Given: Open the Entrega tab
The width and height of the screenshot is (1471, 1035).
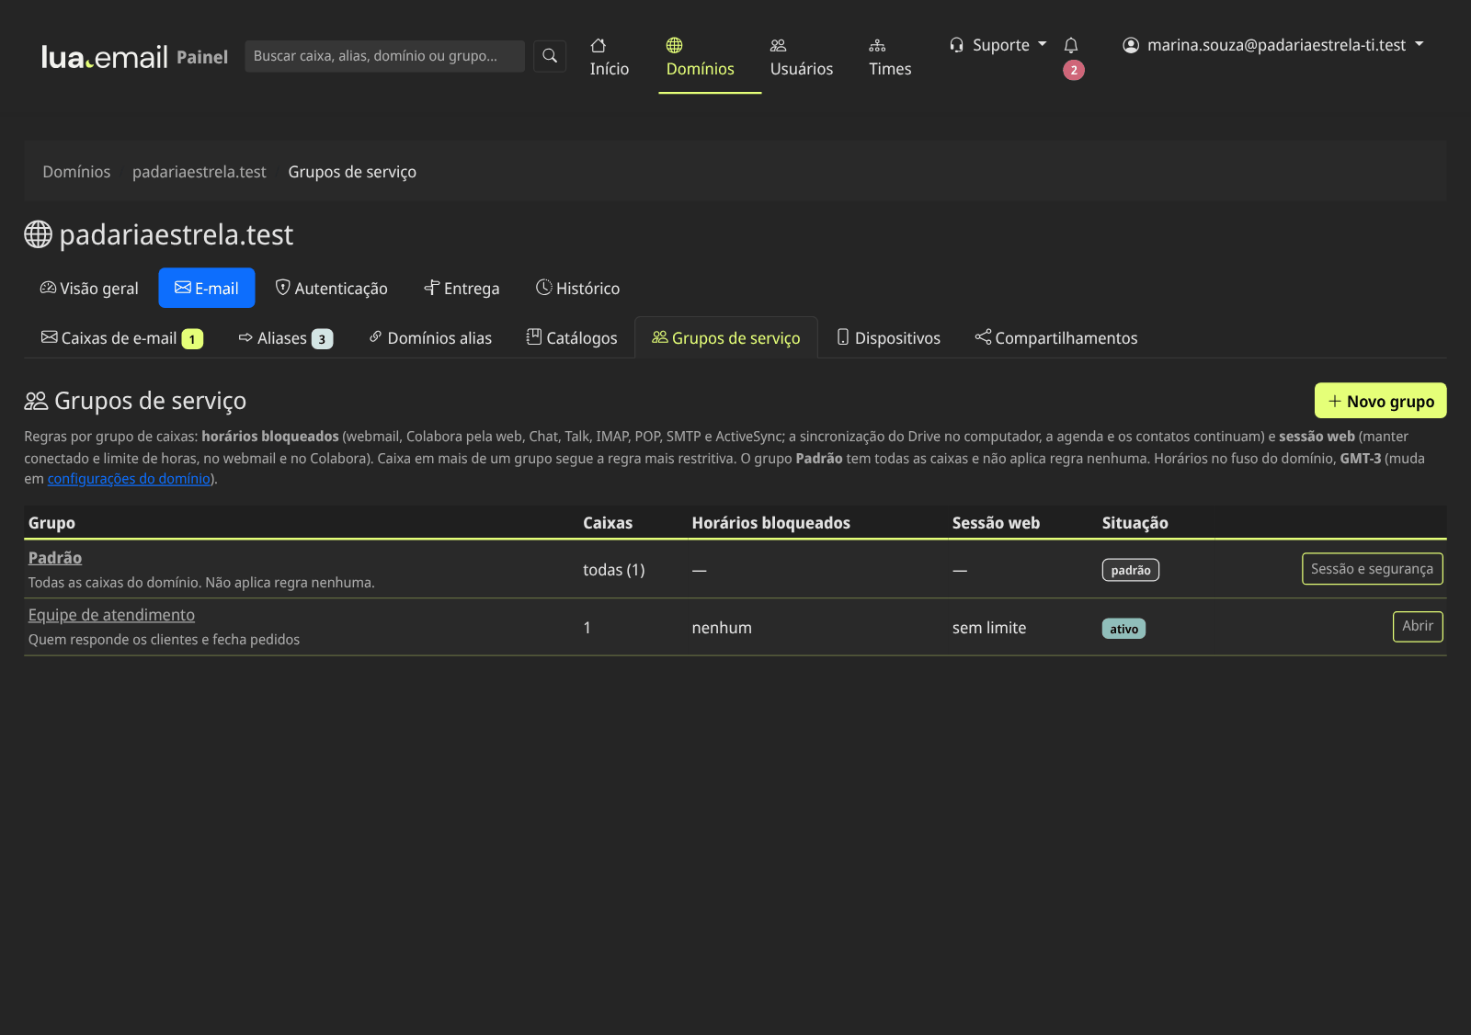Looking at the screenshot, I should (x=462, y=289).
